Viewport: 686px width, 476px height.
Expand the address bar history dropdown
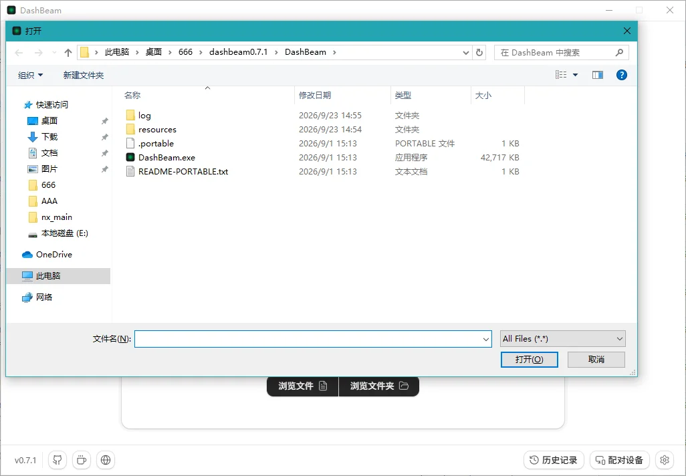[466, 53]
